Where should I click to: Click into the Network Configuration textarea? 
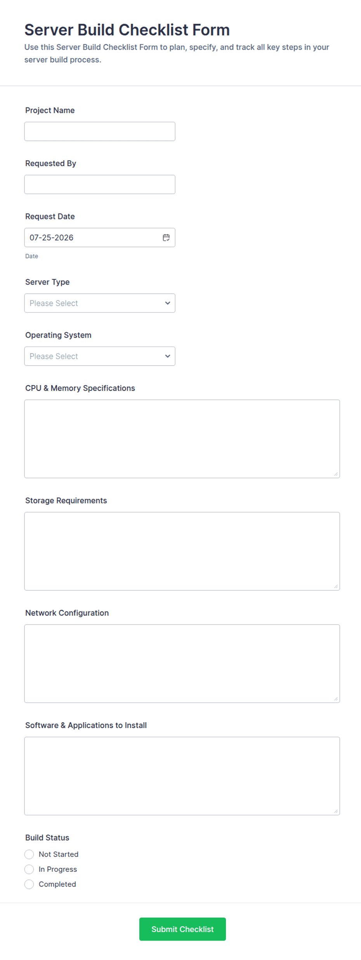point(182,664)
